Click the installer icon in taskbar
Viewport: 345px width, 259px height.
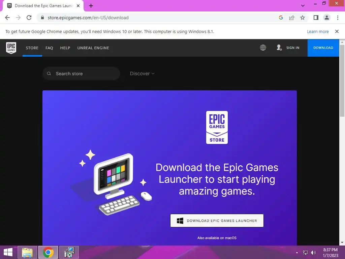69,252
